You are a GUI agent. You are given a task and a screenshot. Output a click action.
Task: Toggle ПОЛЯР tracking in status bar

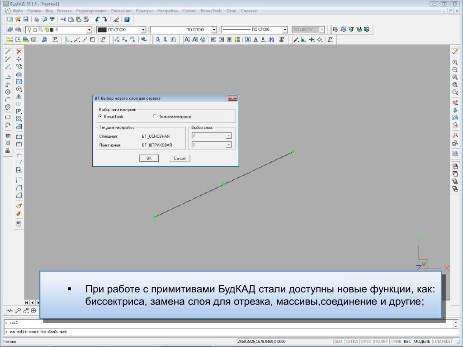click(381, 342)
